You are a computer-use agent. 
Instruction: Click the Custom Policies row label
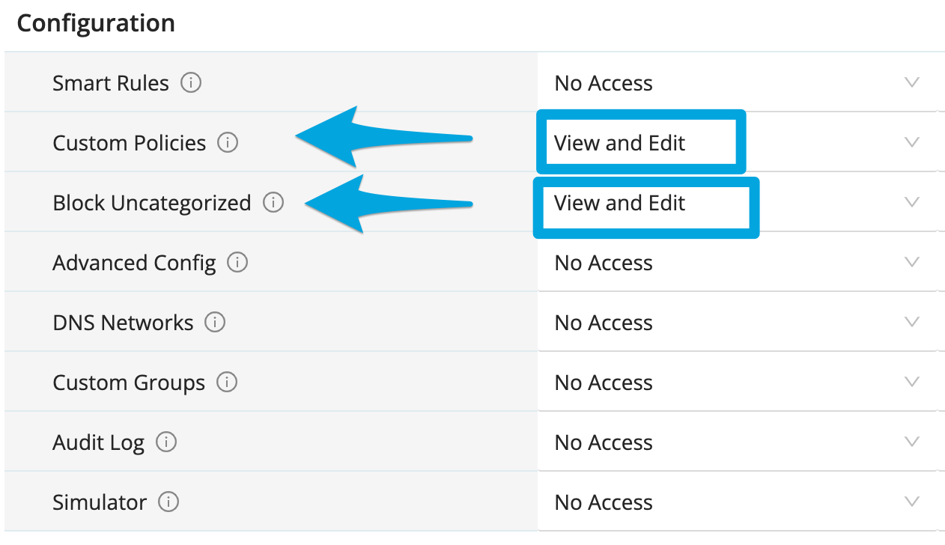click(129, 143)
